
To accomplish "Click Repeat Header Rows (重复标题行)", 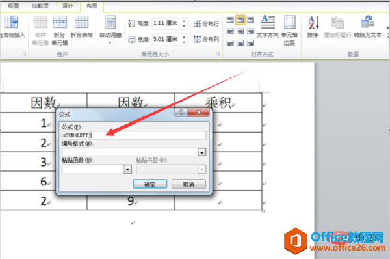I will coord(337,27).
